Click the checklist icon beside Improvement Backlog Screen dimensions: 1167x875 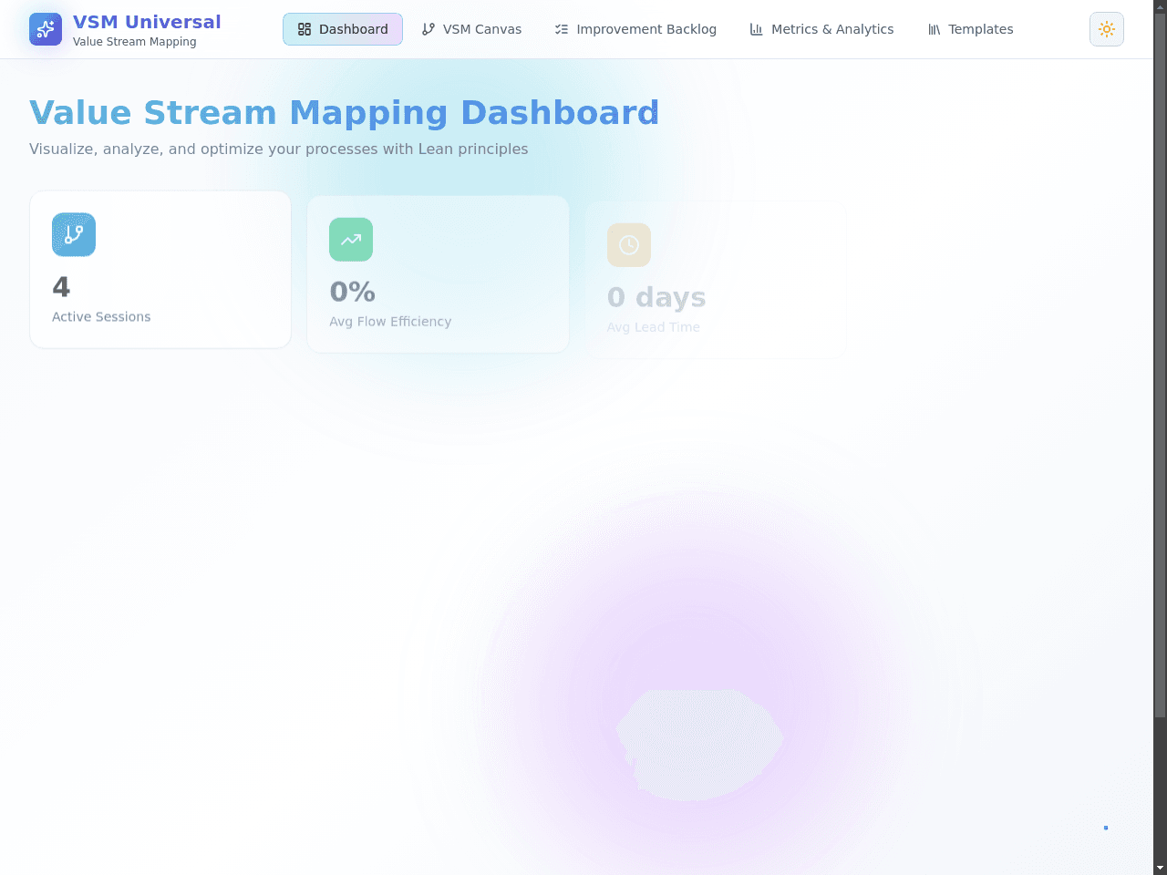point(562,29)
